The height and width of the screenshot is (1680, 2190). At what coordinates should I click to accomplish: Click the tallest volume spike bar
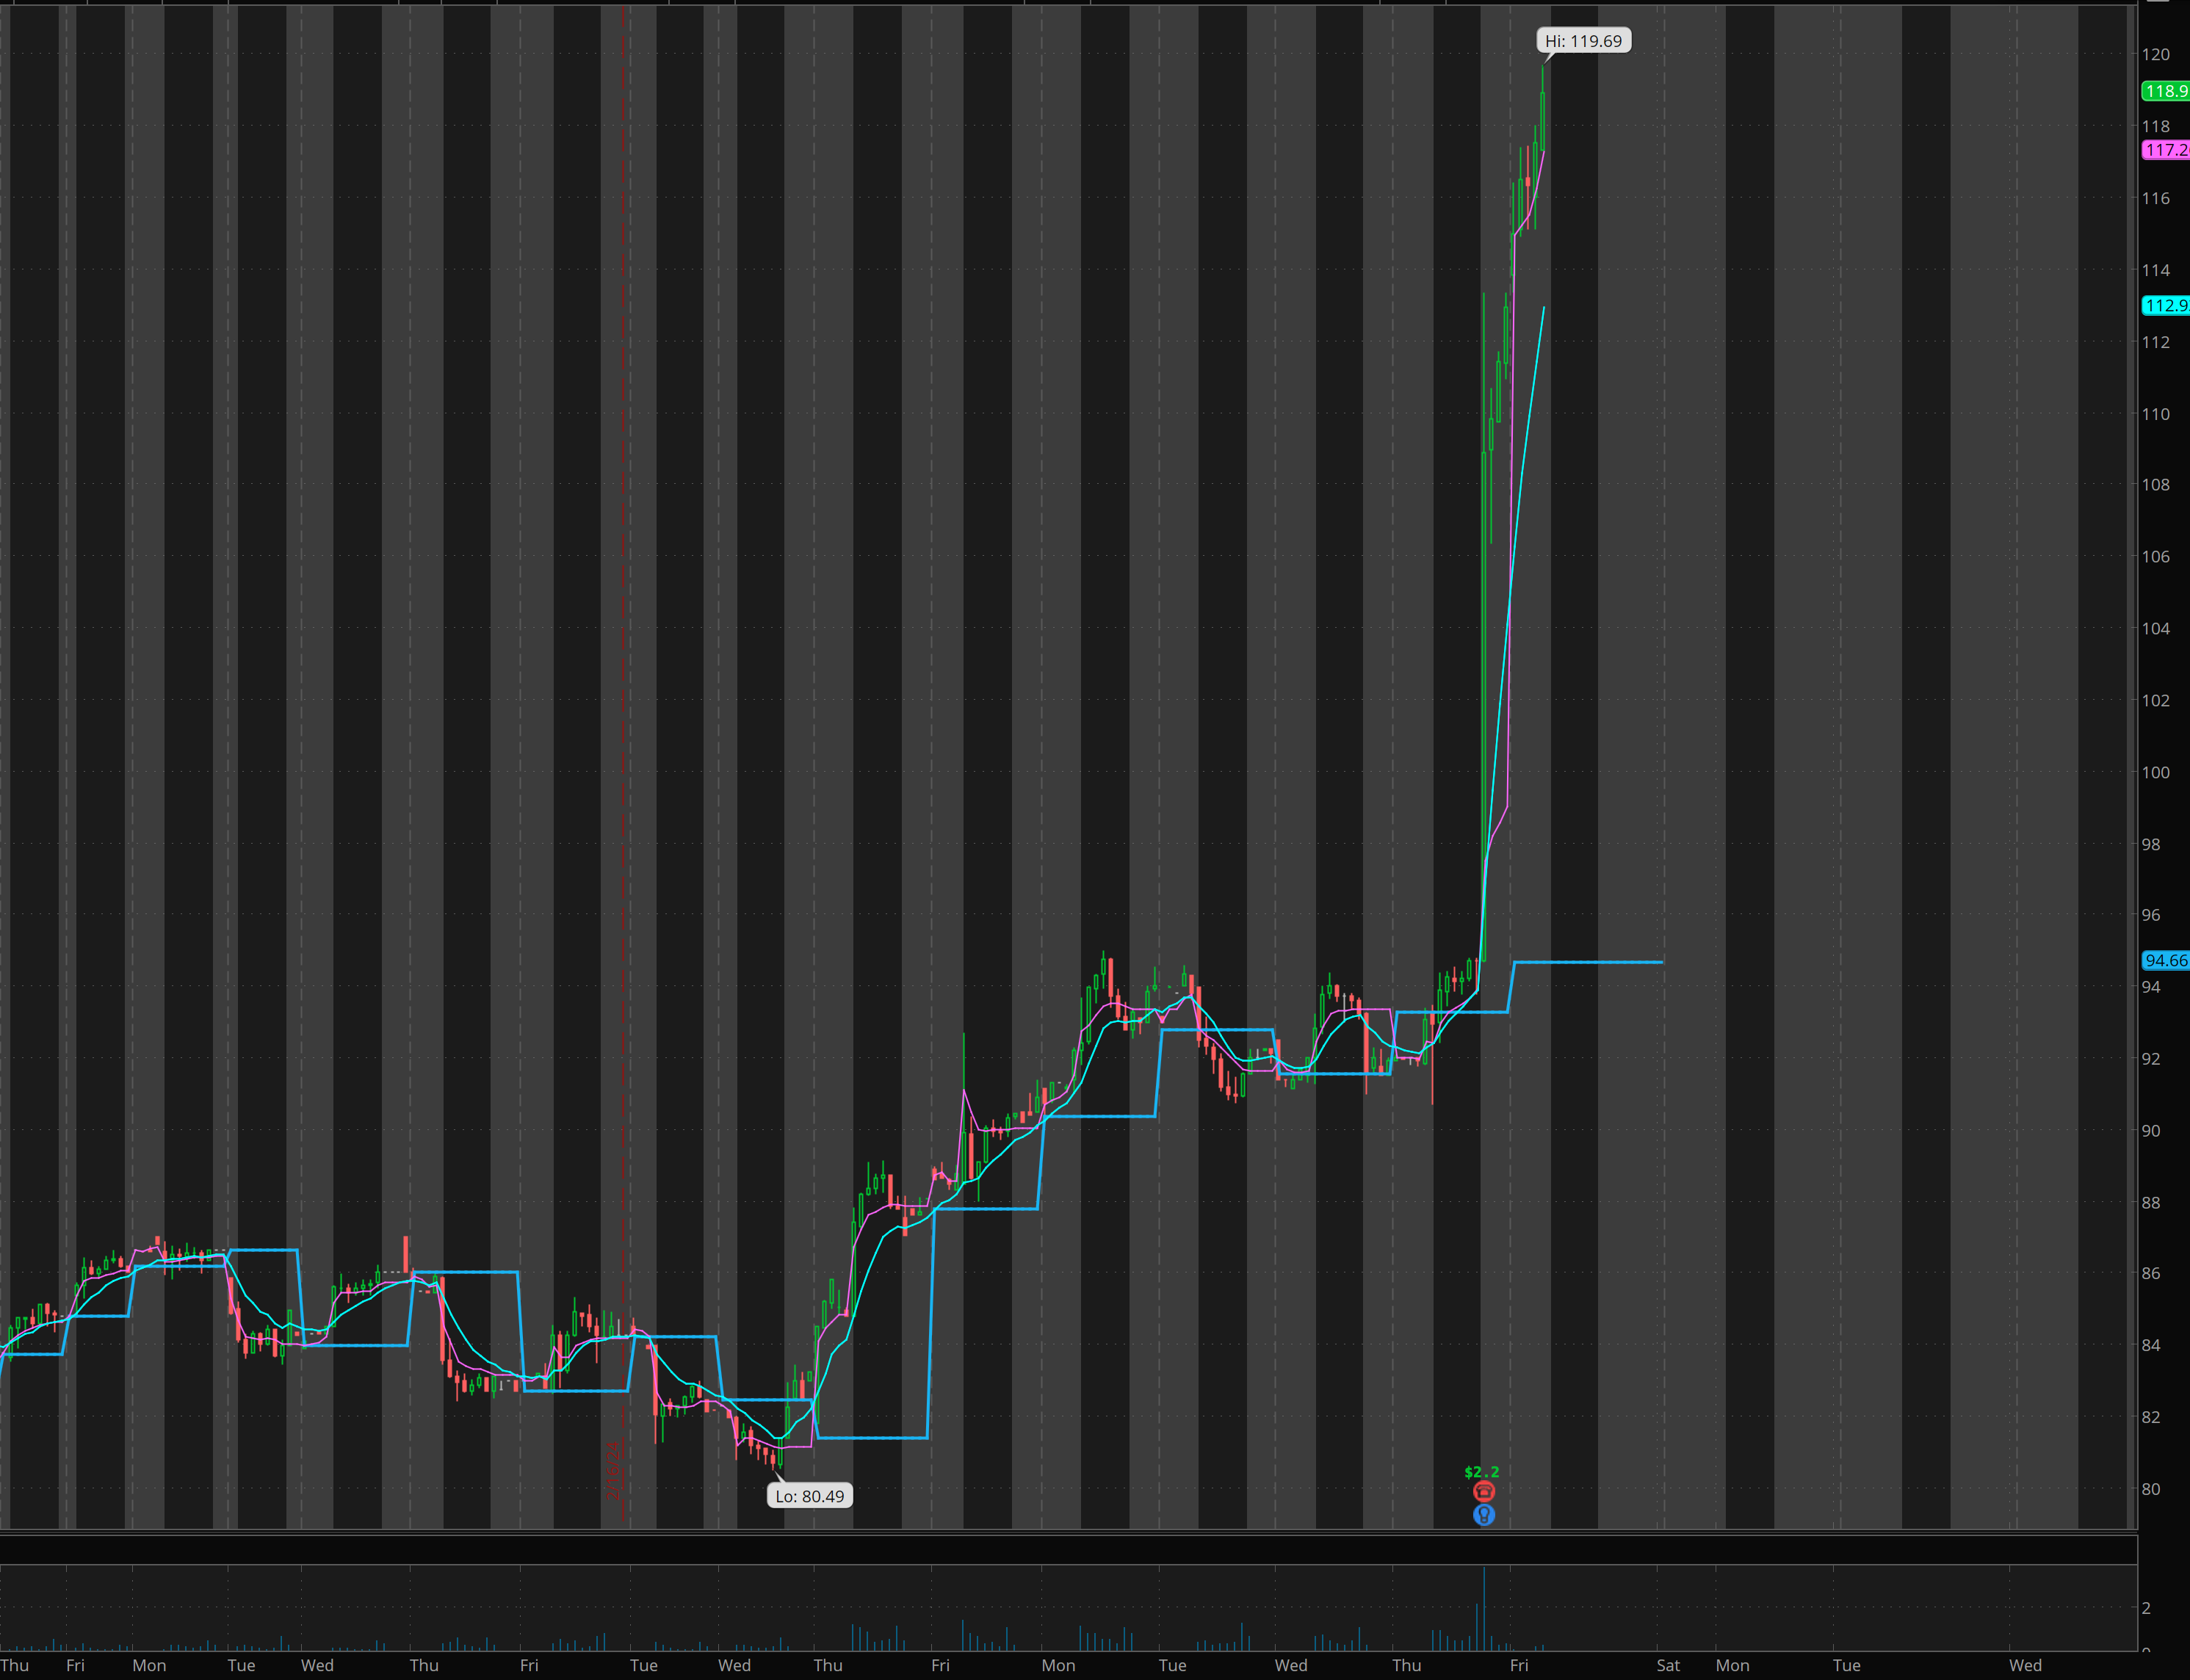coord(1484,1610)
